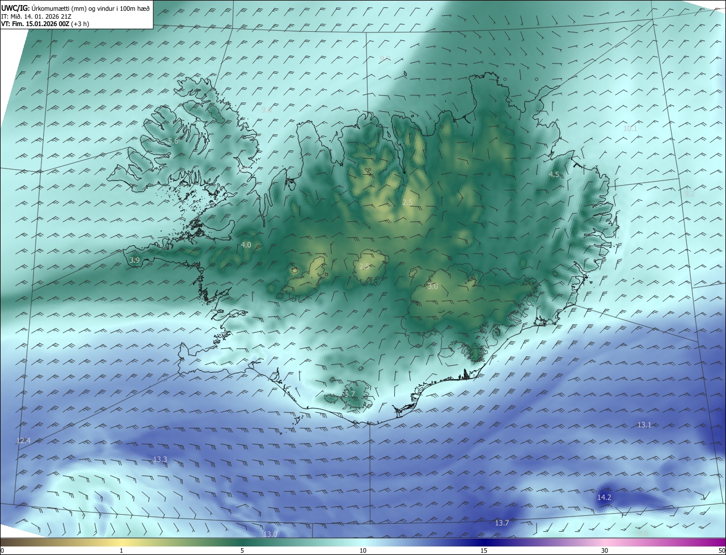Click the 12.4 value label
Image resolution: width=726 pixels, height=555 pixels.
[23, 440]
